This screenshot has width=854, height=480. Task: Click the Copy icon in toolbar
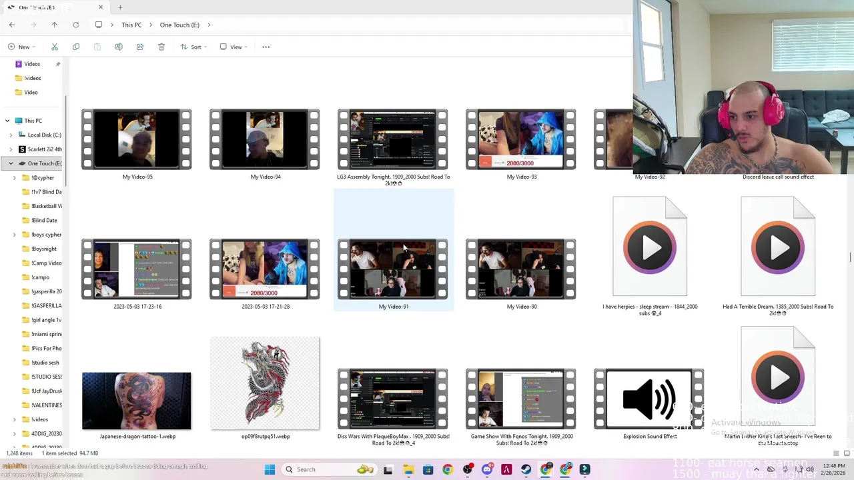pos(76,47)
